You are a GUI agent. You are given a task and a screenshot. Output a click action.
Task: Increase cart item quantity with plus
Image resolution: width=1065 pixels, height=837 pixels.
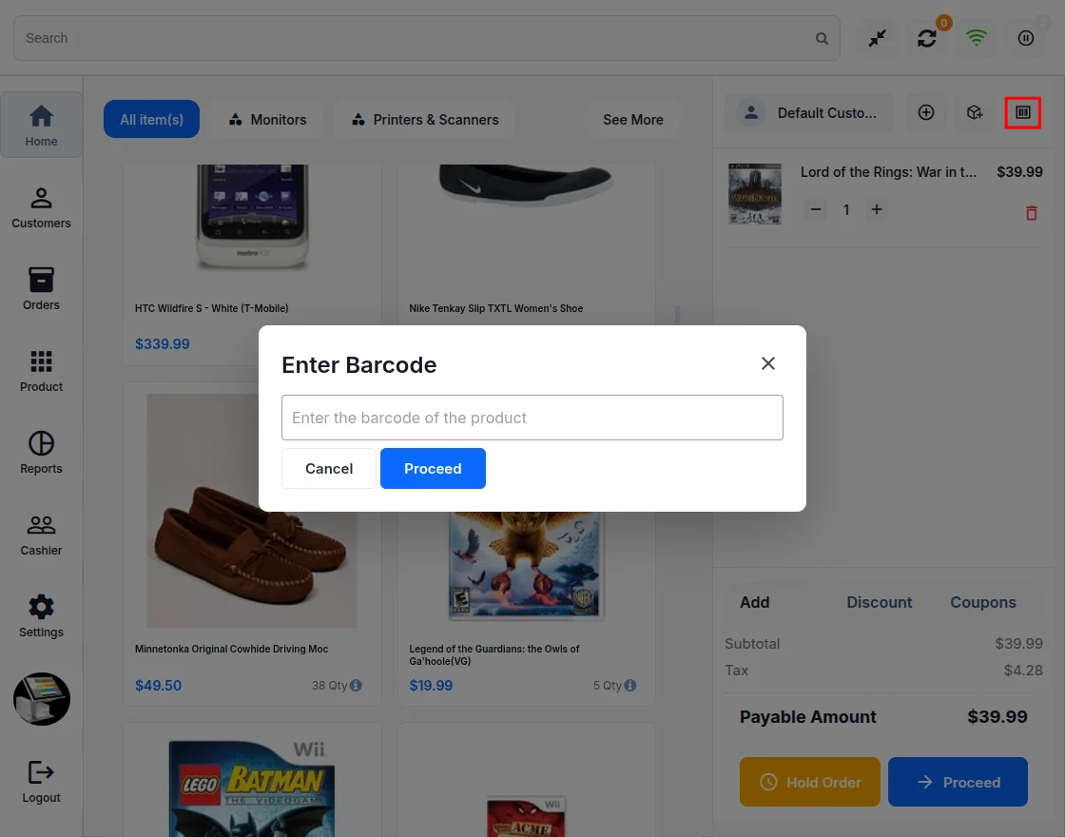click(x=876, y=209)
